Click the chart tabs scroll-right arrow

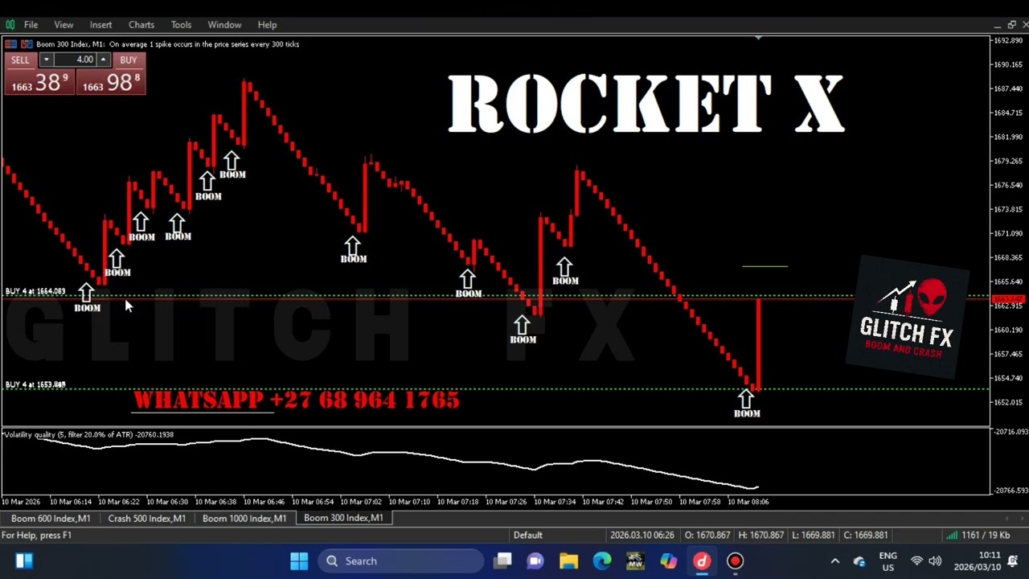(x=1024, y=519)
